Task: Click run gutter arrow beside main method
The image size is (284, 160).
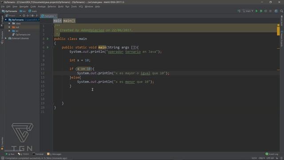Action: pyautogui.click(x=47, y=48)
